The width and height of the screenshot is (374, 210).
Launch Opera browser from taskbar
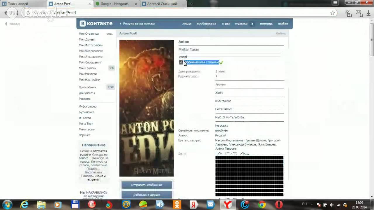tap(279, 204)
